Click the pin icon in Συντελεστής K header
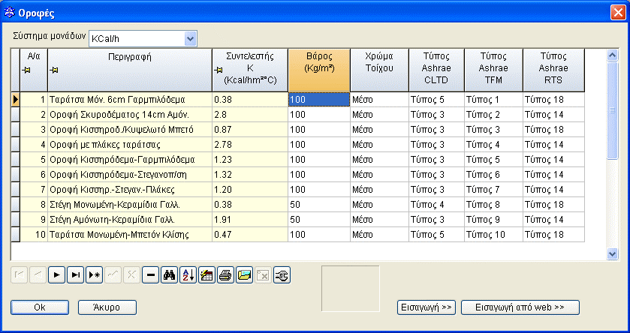The image size is (630, 333). 219,70
